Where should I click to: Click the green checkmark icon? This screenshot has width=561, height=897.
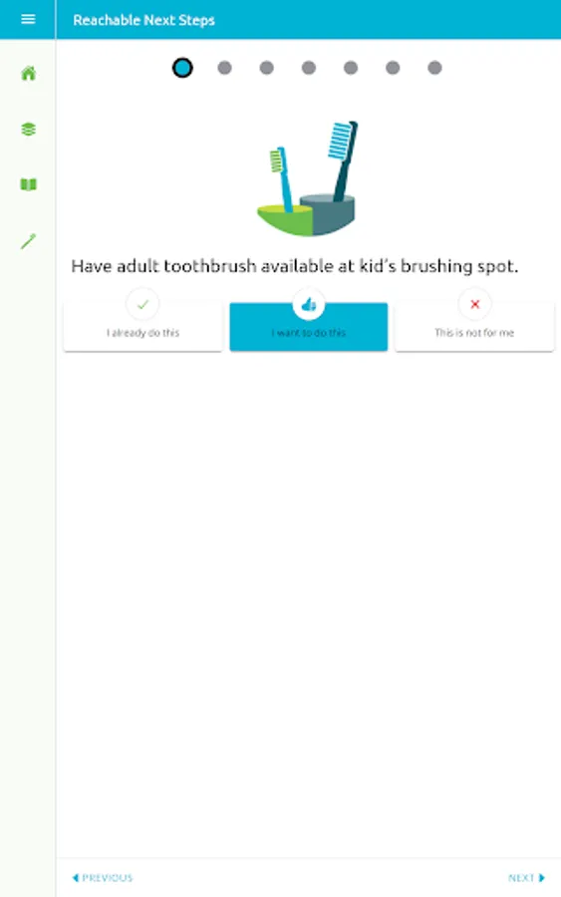point(142,304)
